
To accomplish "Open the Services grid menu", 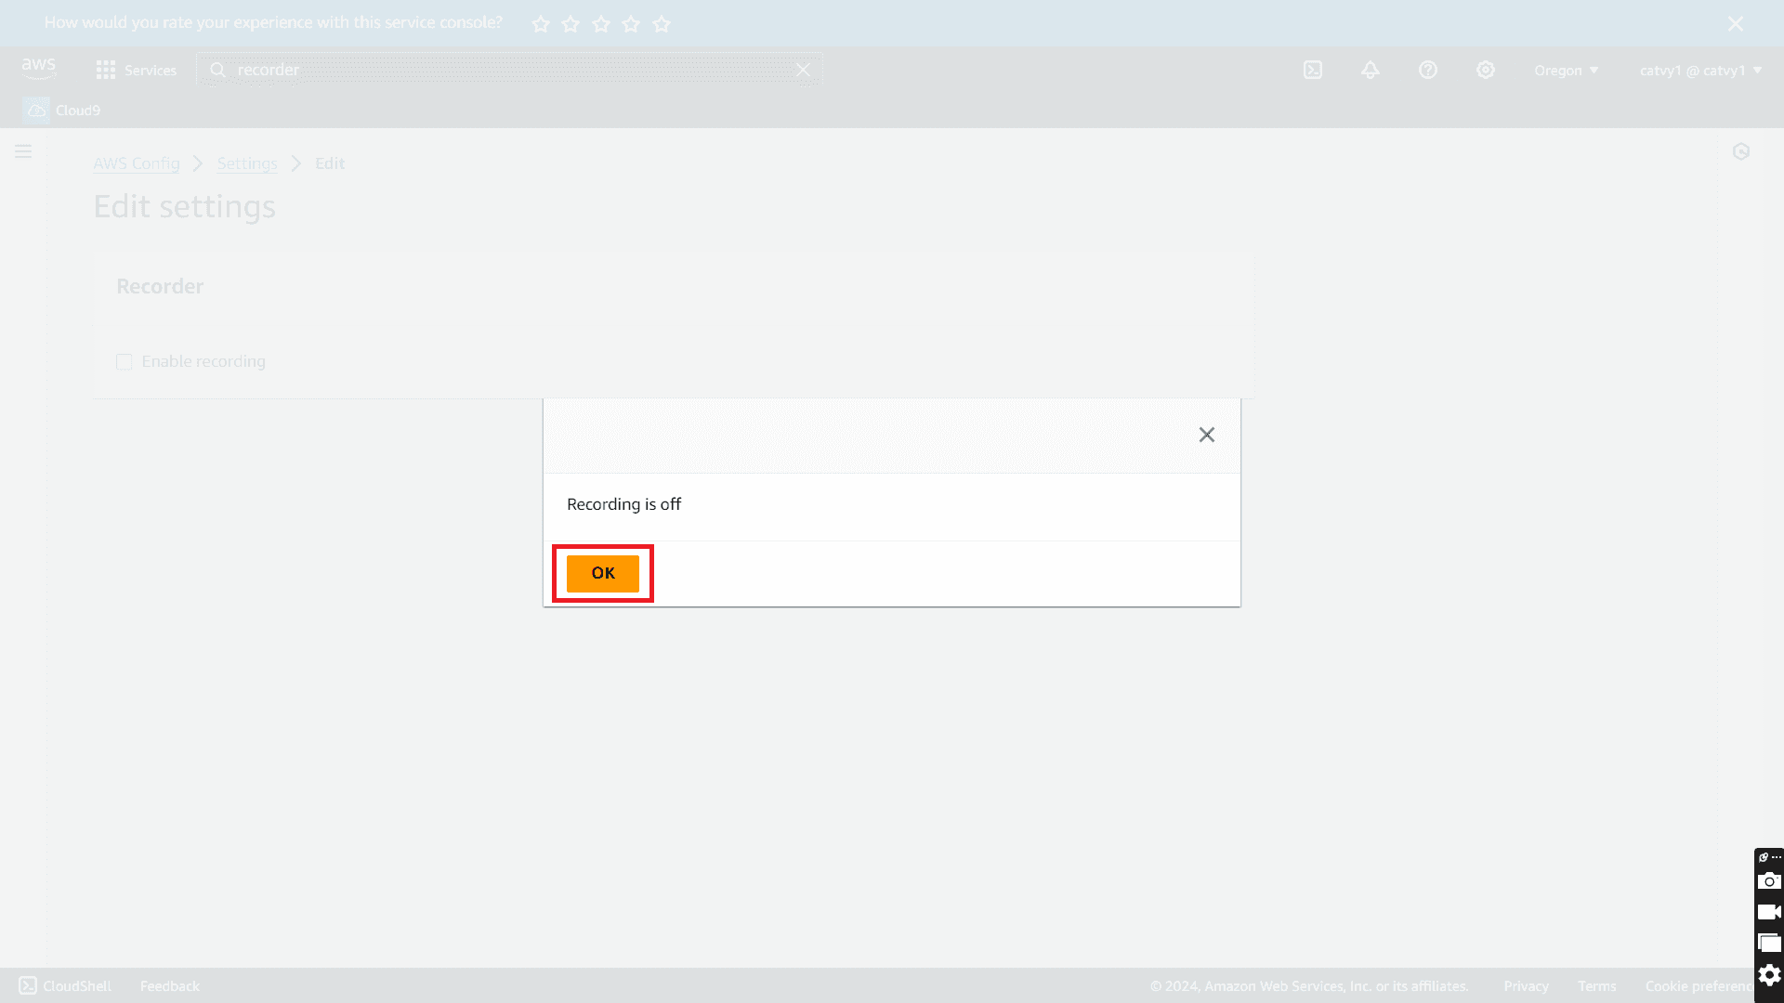I will point(136,70).
